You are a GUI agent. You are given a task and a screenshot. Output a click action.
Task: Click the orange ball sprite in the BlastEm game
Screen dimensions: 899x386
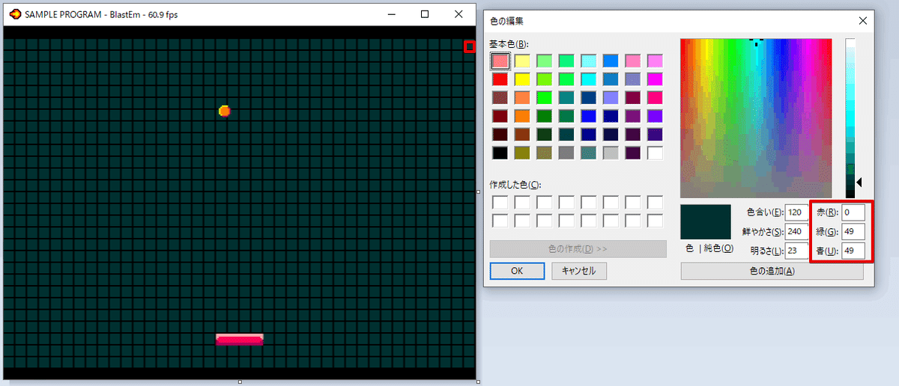[224, 111]
